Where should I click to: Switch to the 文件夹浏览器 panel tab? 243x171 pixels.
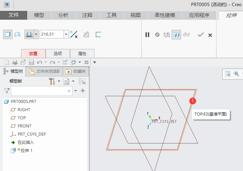[x=44, y=71]
